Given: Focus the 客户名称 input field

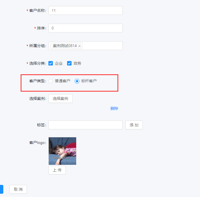Looking at the screenshot, I should (86, 10).
